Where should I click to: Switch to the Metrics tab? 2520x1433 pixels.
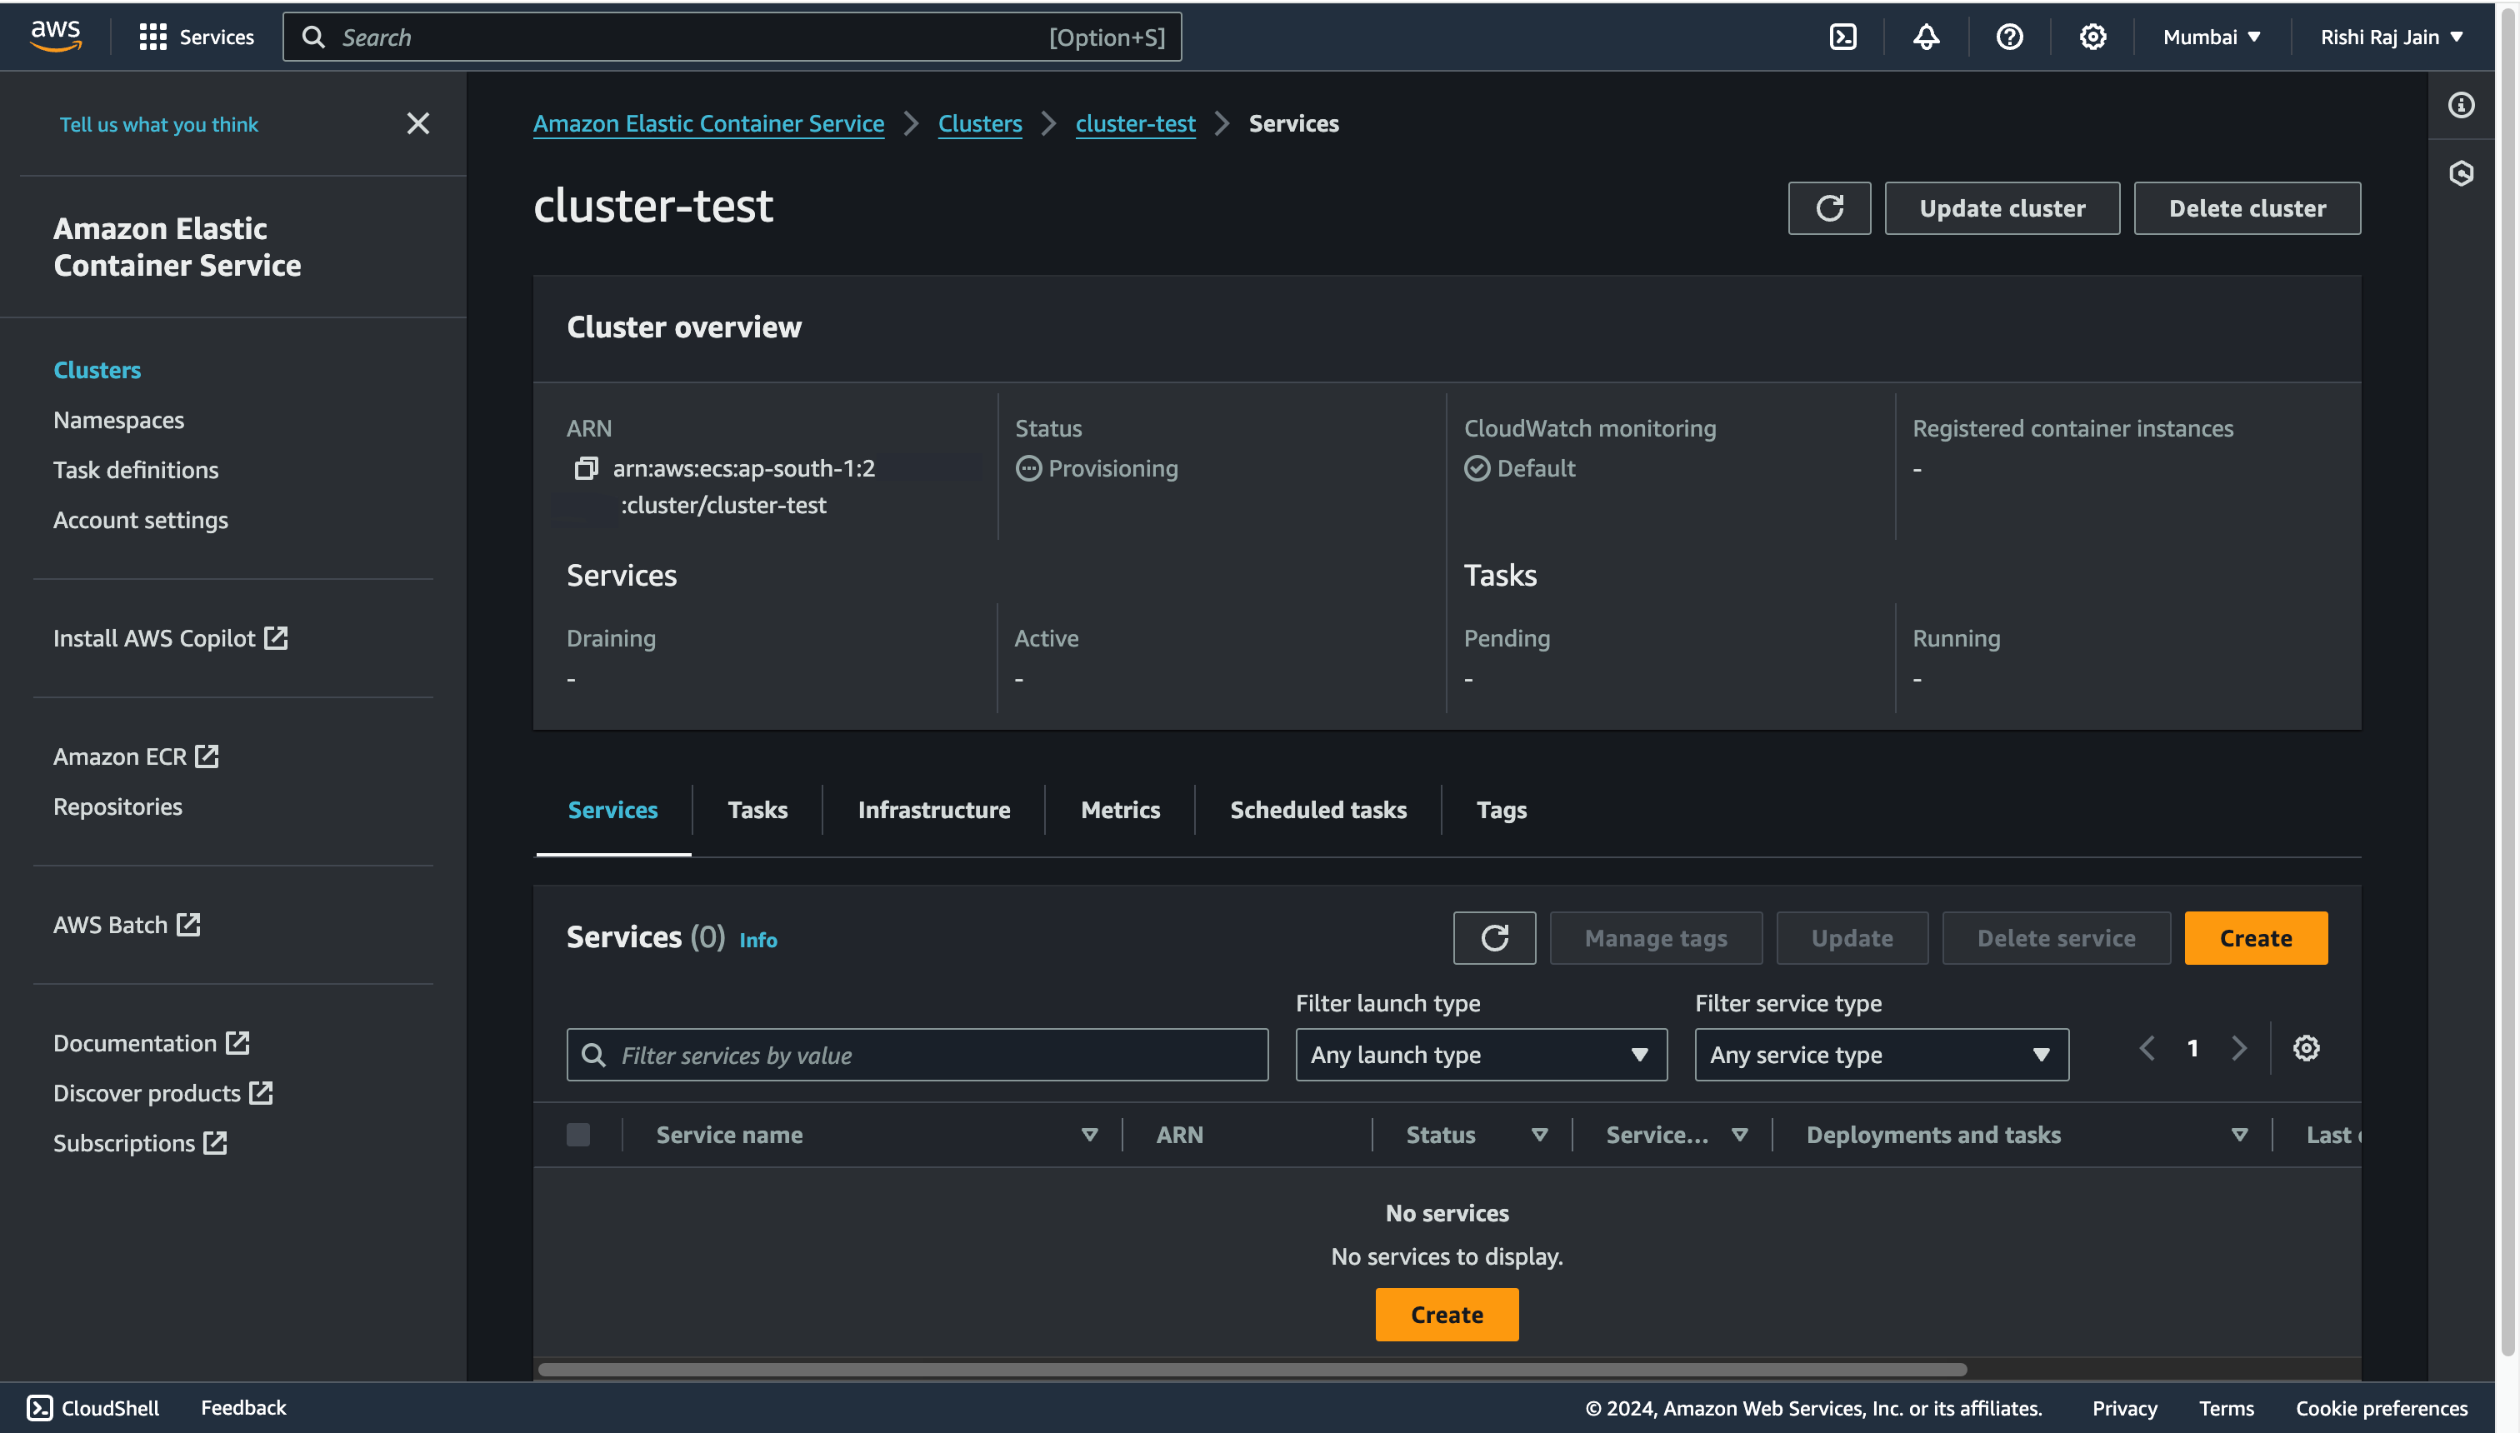coord(1120,810)
